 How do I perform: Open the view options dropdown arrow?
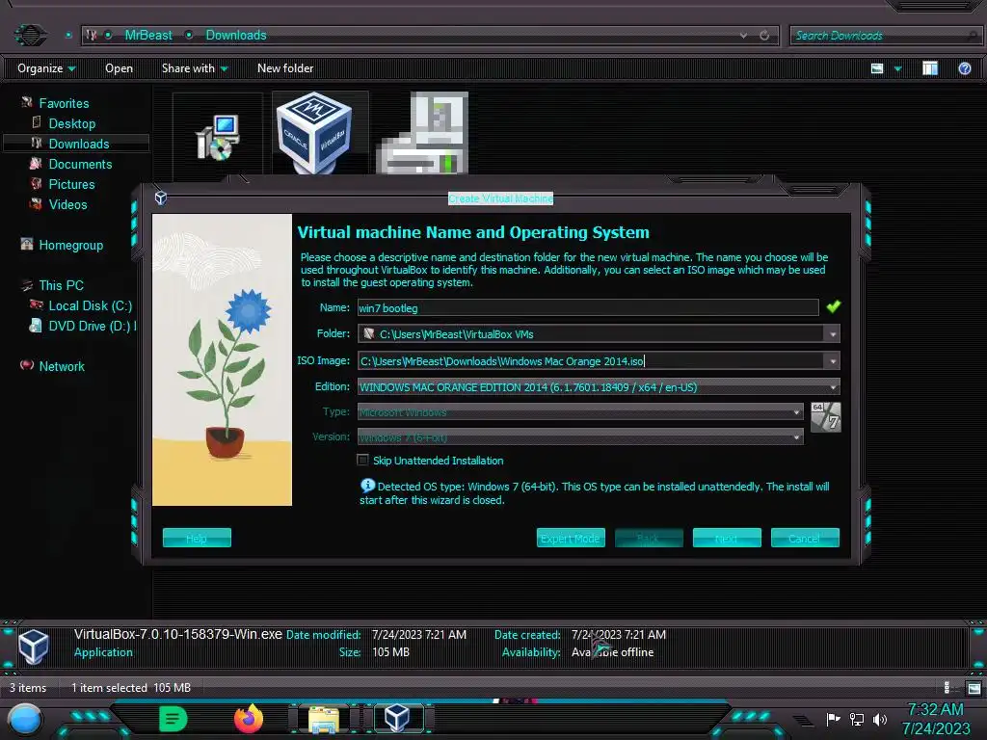click(x=897, y=68)
